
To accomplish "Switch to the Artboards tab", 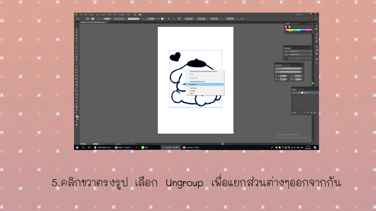I will [301, 89].
